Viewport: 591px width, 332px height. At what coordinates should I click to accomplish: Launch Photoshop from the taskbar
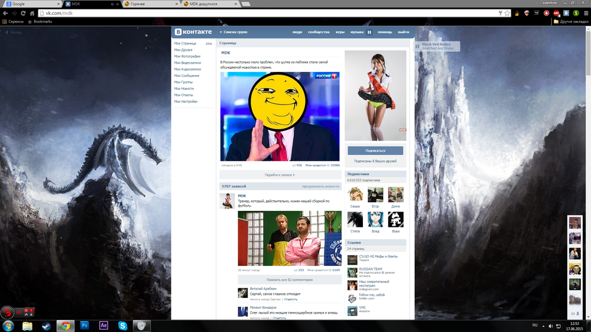click(x=85, y=326)
